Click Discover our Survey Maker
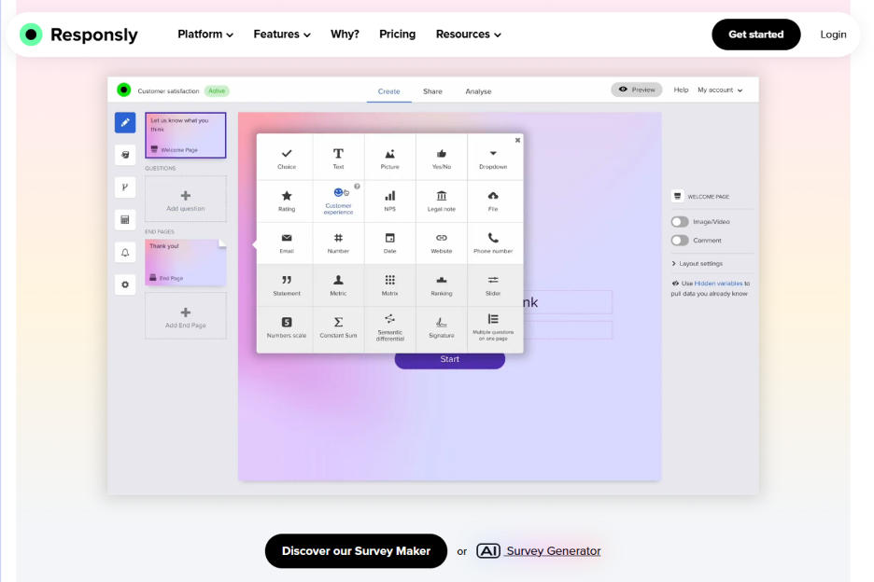The width and height of the screenshot is (874, 582). [x=356, y=551]
